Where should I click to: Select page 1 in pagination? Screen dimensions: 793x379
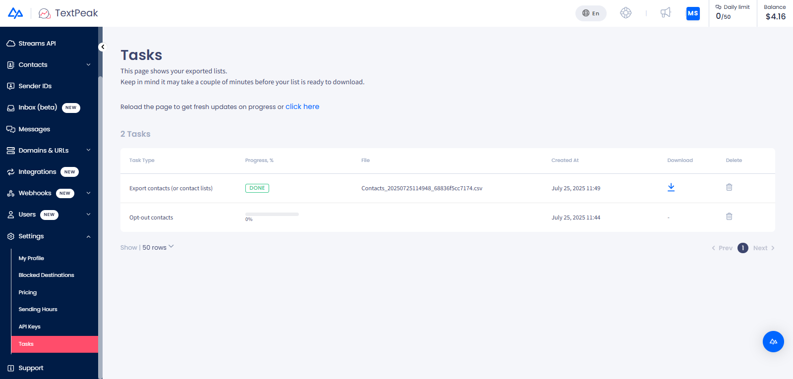point(743,248)
